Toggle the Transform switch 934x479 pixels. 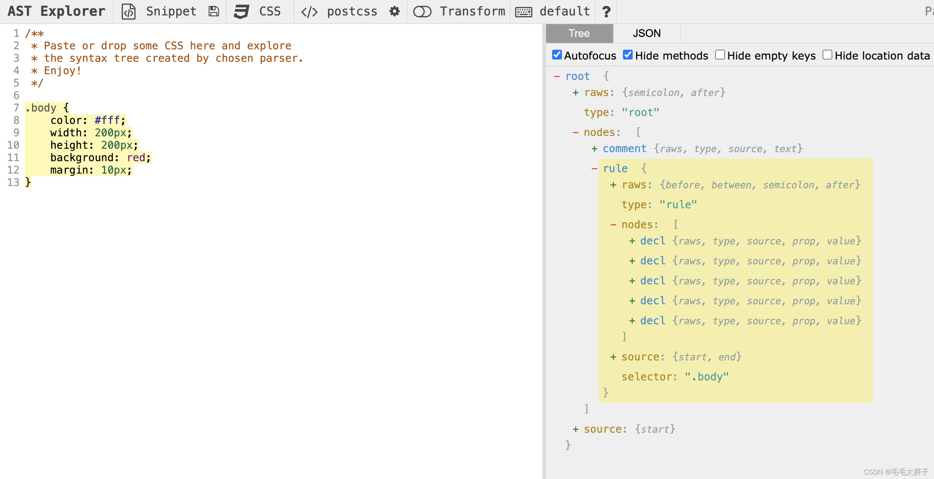pyautogui.click(x=422, y=12)
